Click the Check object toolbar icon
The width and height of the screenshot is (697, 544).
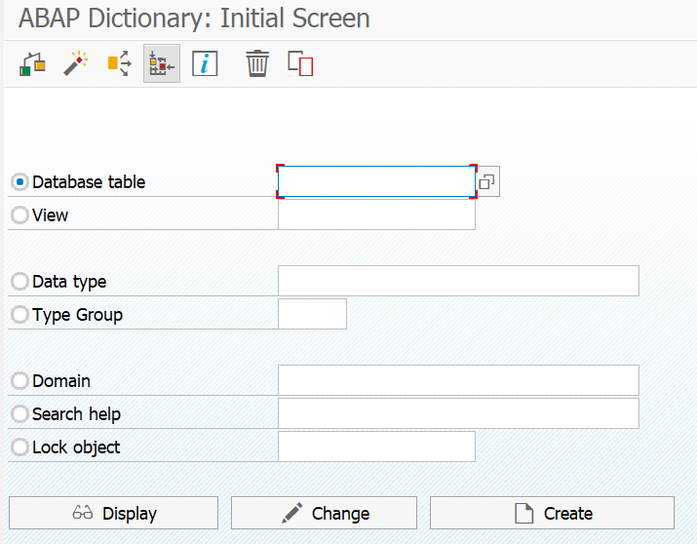point(32,64)
